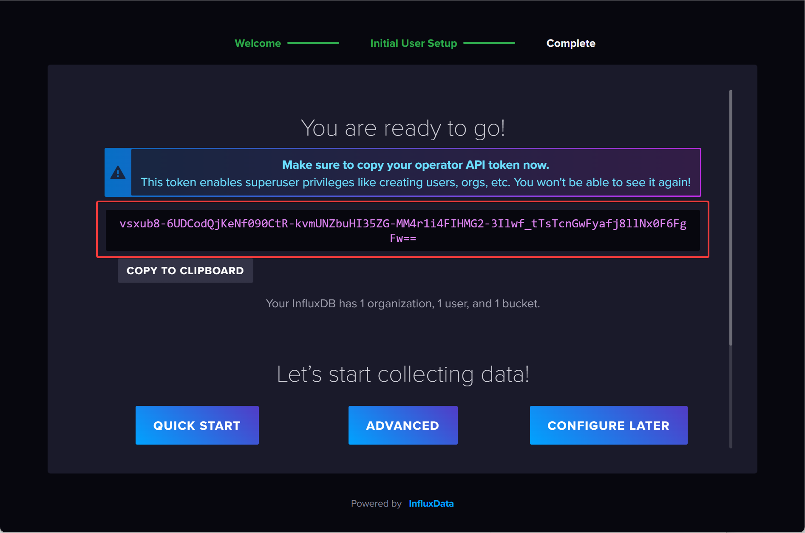805x533 pixels.
Task: Click the scrollbar track below the thumb
Action: pyautogui.click(x=731, y=395)
